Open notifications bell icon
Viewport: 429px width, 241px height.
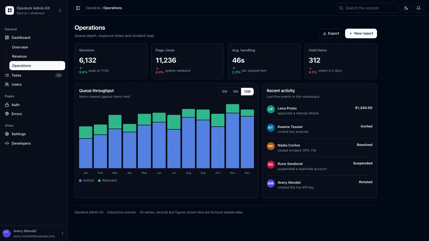coord(419,8)
